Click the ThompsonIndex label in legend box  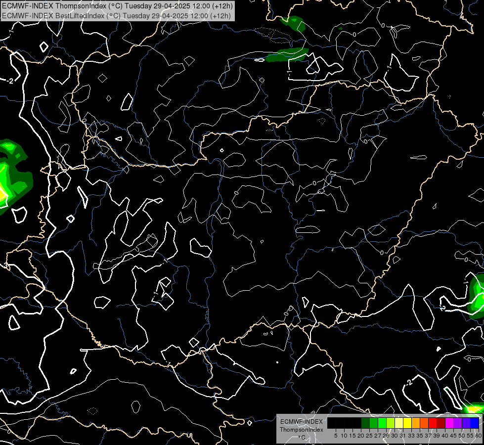302,430
